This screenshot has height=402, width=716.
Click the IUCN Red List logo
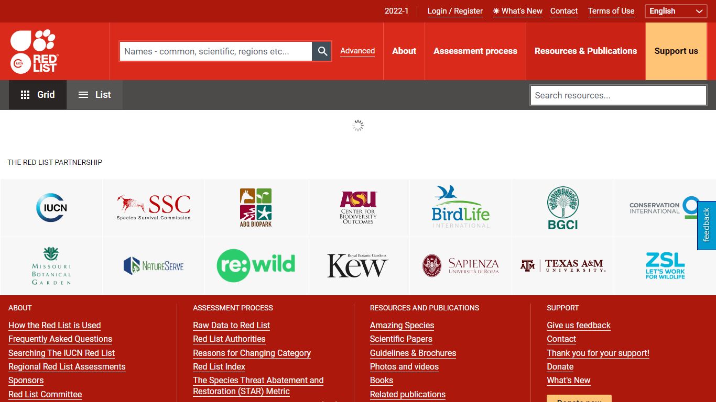(x=34, y=51)
